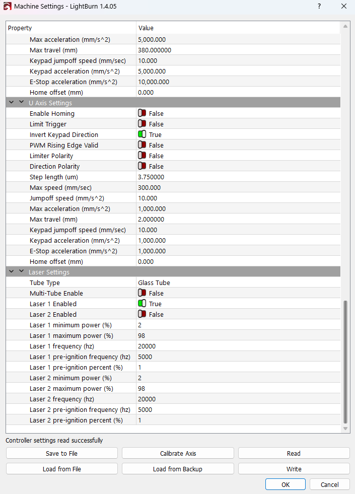Select Laser 1 maximum power value 98
355x494 pixels.
[141, 335]
